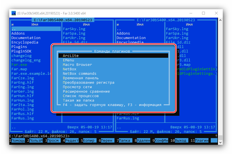The image size is (232, 154).
Task: Click the 6 Перен function key
Action: pos(107,140)
